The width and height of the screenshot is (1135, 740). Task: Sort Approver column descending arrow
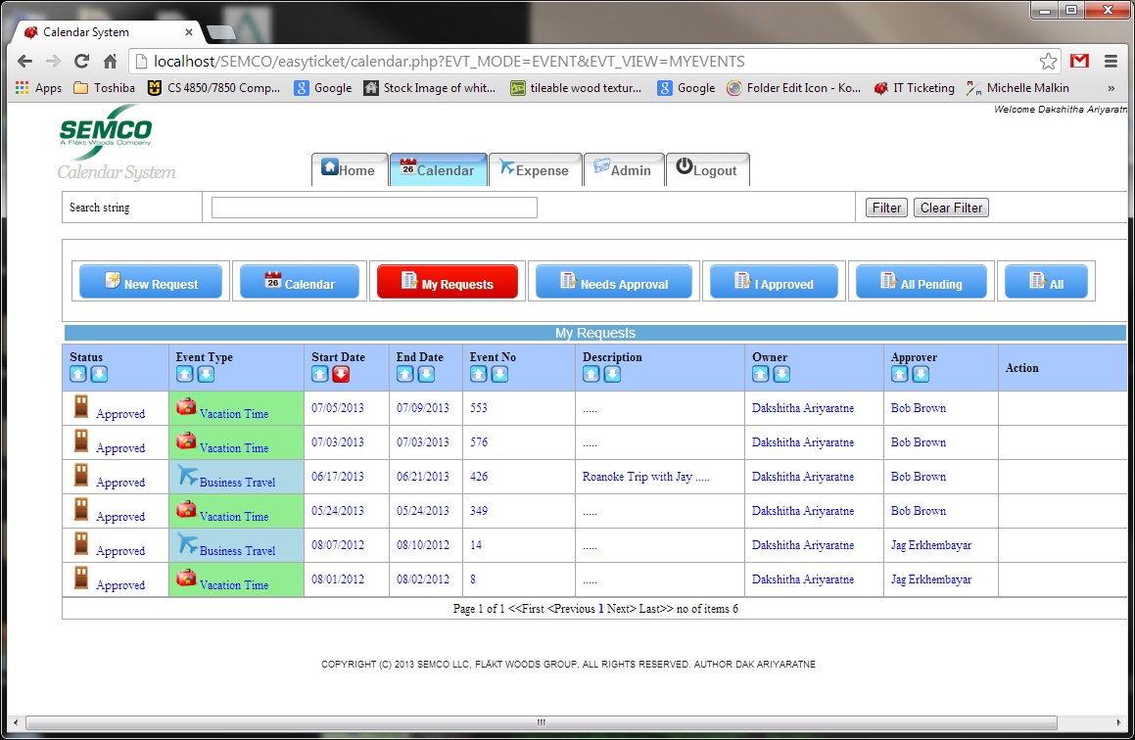point(921,375)
